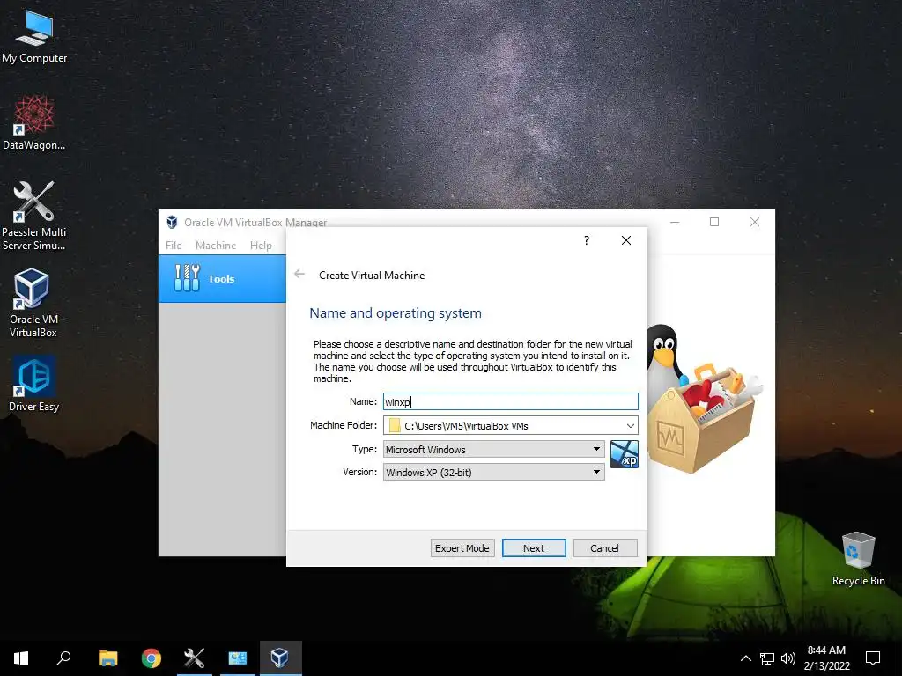The width and height of the screenshot is (902, 676).
Task: Open the Windows Start menu
Action: [x=21, y=658]
